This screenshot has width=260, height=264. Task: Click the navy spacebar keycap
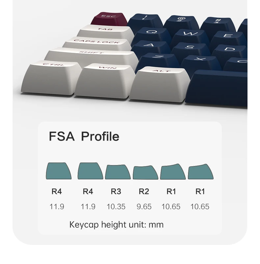tap(216, 89)
